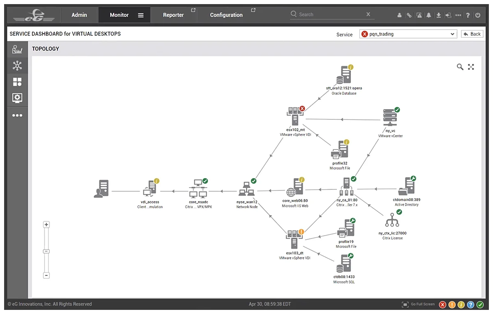Click the end user node icon

click(x=101, y=189)
